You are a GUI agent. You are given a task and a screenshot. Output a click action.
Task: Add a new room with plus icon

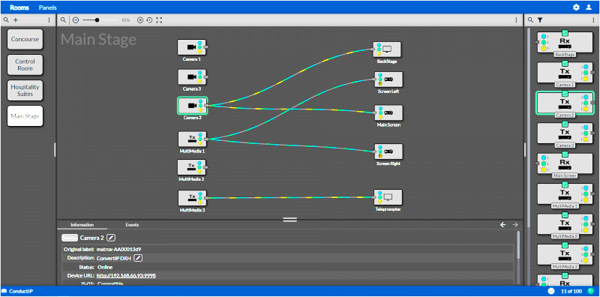[16, 20]
